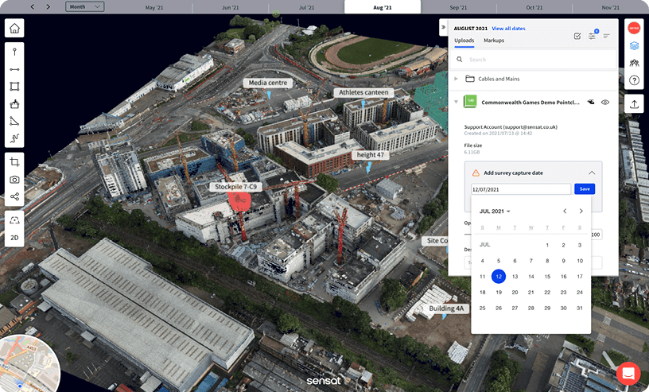The image size is (649, 392).
Task: Switch to 2D view mode
Action: coord(14,238)
